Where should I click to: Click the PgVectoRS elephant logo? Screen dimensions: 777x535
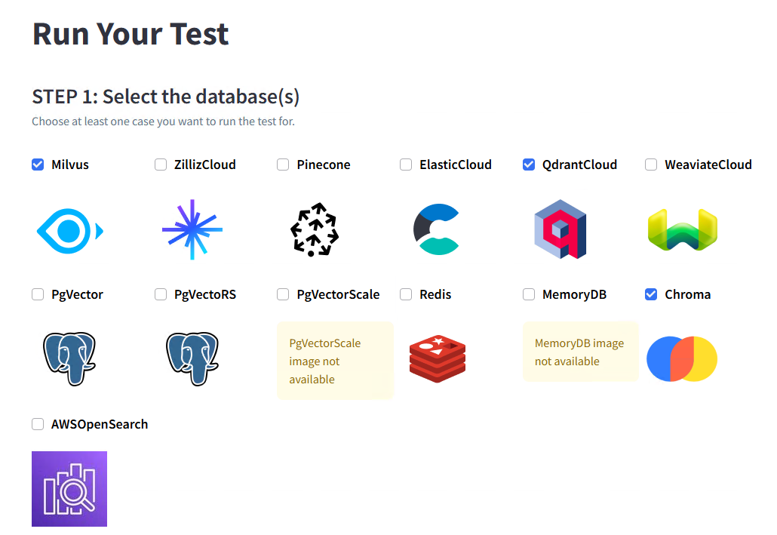[x=192, y=358]
